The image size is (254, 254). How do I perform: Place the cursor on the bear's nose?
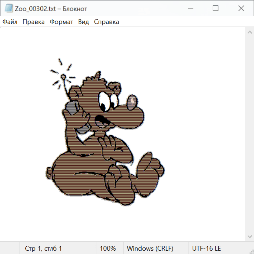coord(132,102)
